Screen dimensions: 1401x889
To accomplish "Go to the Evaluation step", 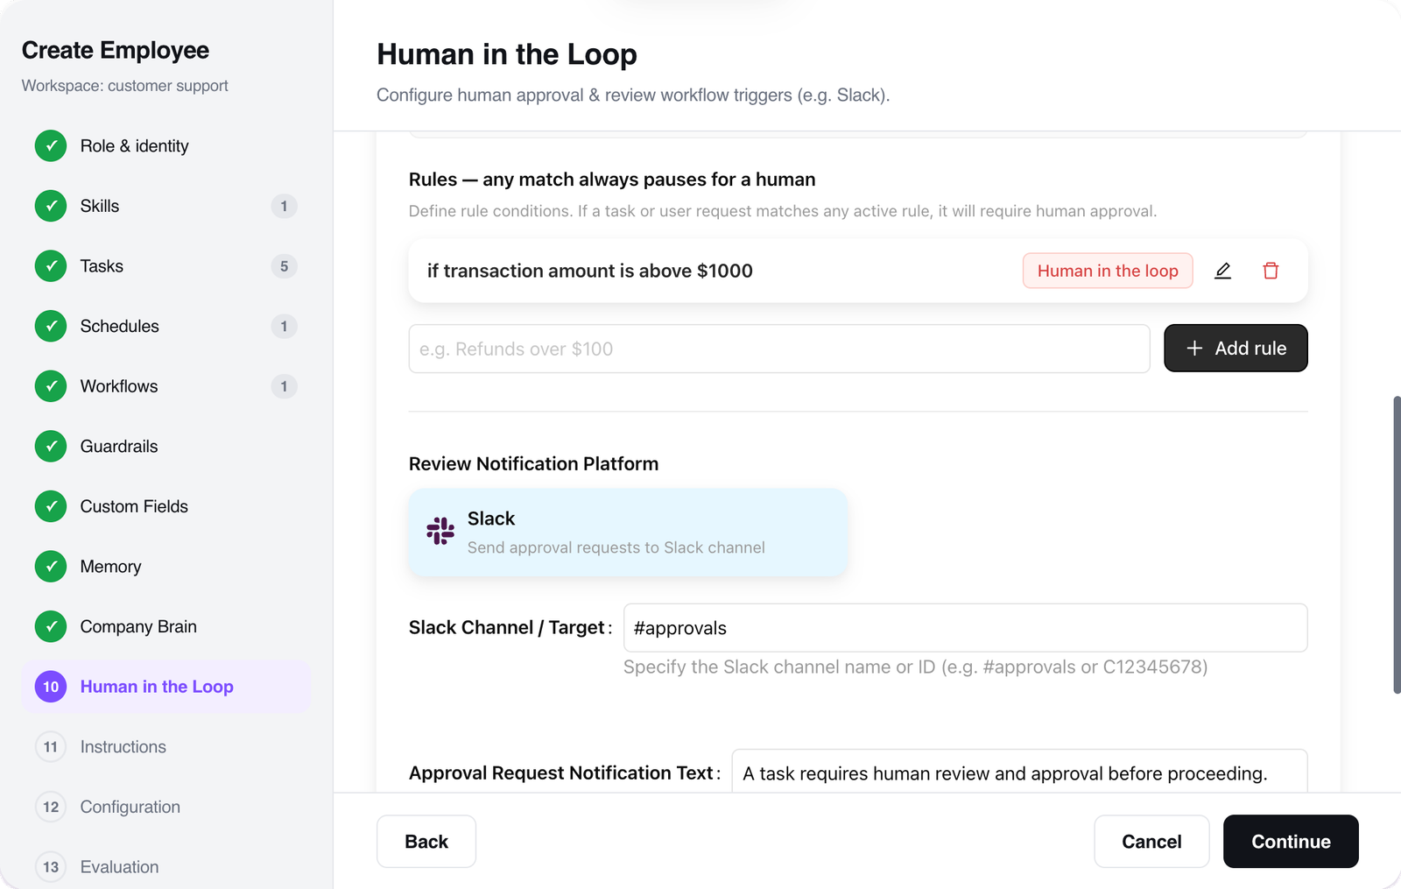I will point(166,867).
